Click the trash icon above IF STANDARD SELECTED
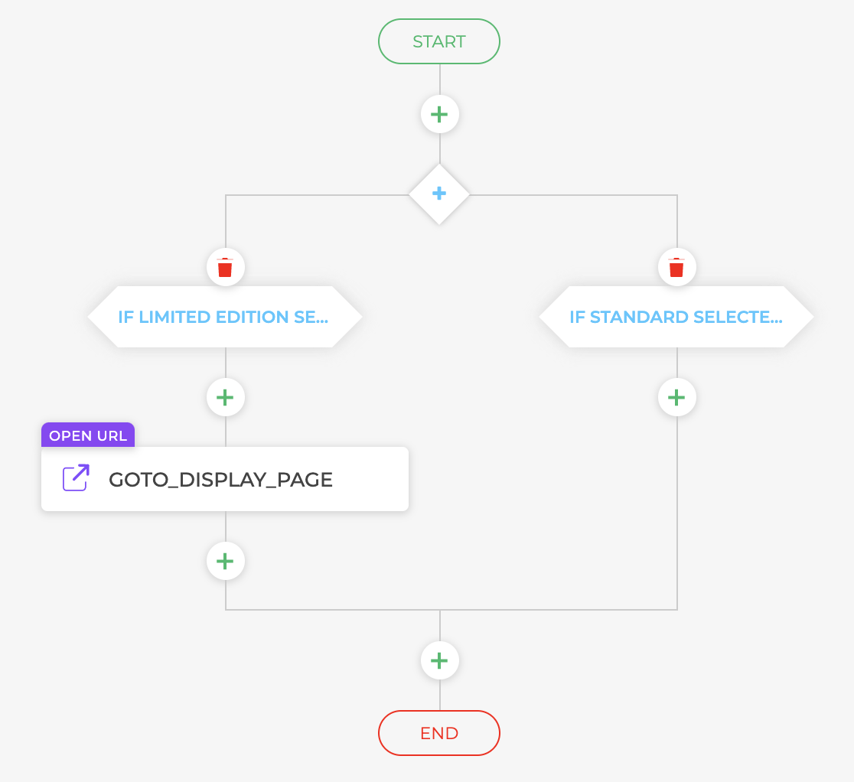 tap(676, 267)
